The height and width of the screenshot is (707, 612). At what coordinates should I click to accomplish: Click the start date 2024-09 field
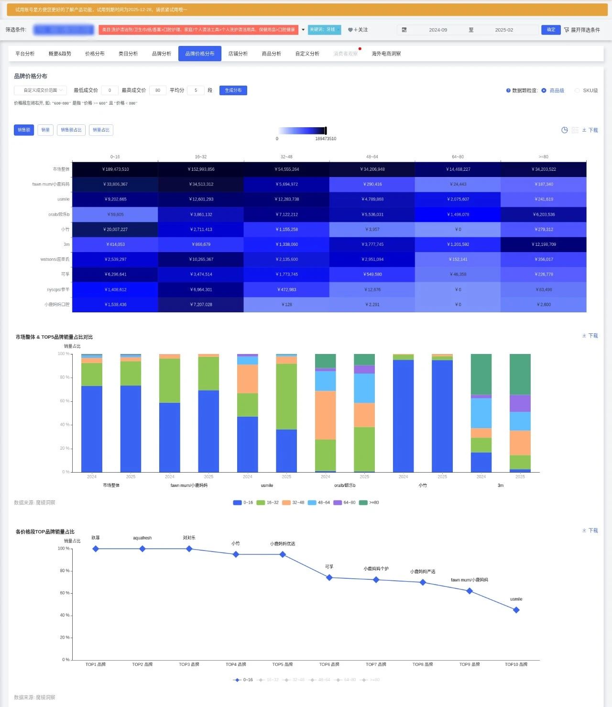pos(438,30)
